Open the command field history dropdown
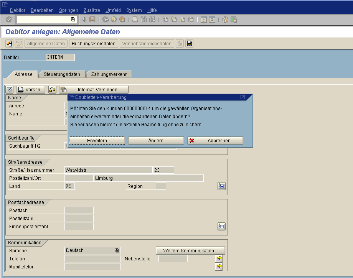Screen dimensions: 353x278 tap(73, 20)
